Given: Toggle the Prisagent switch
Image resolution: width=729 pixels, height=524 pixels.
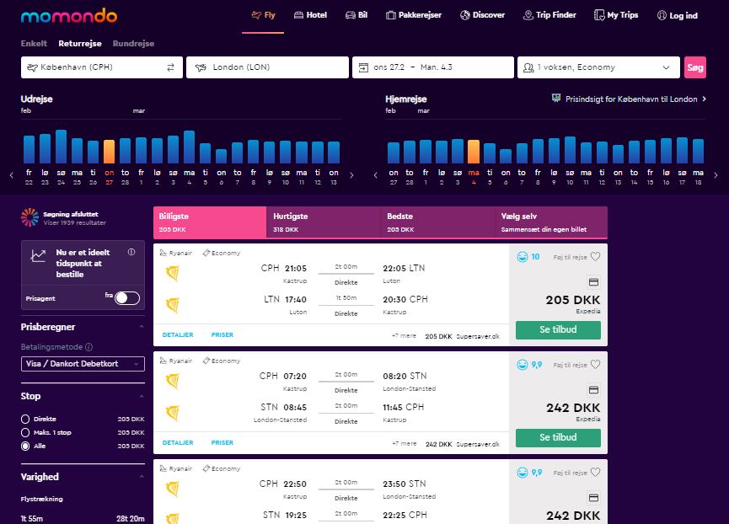Looking at the screenshot, I should 126,297.
